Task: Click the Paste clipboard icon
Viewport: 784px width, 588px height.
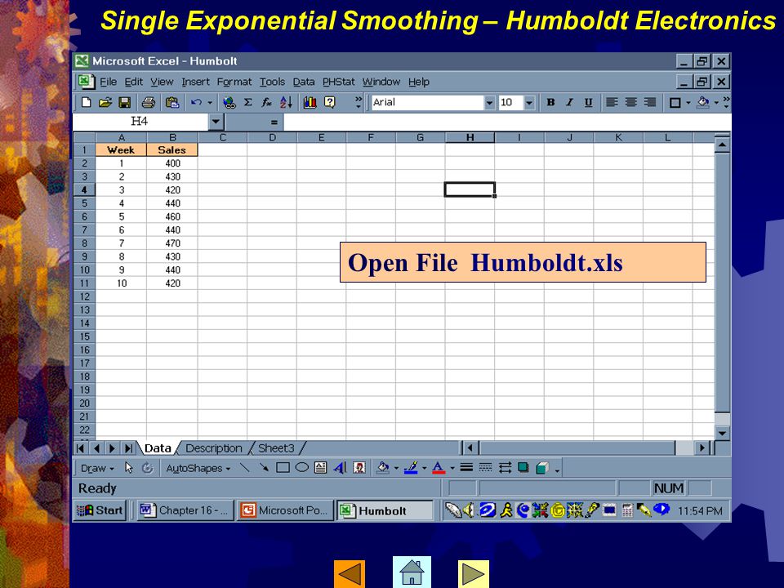Action: tap(172, 103)
